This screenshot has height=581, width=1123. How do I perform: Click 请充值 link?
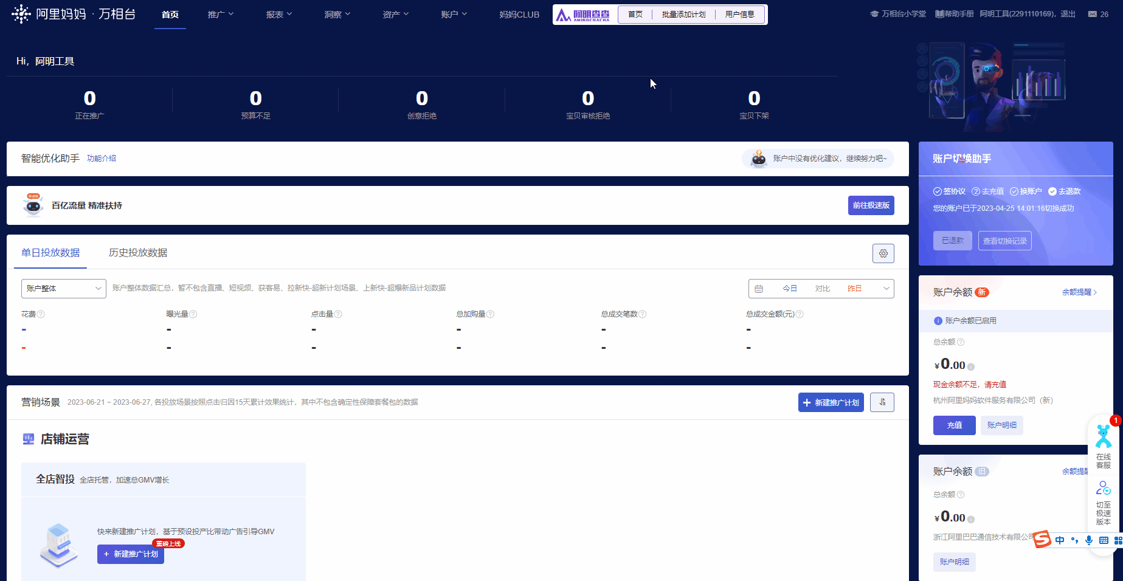tap(995, 385)
